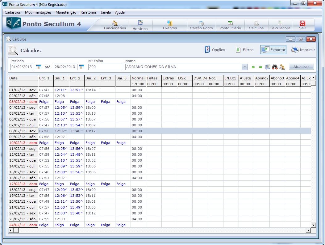325x245 pixels.
Task: Click Ent. 1 Folga cell on 10/02/13
Action: pyautogui.click(x=46, y=143)
